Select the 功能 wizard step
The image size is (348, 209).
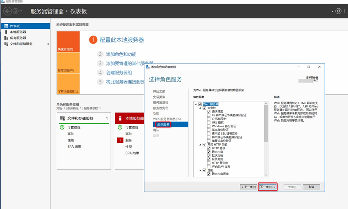[156, 114]
